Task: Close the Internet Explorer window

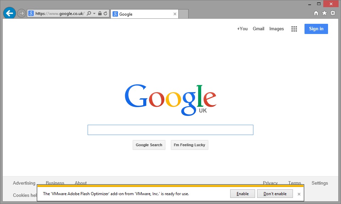Action: tap(331, 4)
